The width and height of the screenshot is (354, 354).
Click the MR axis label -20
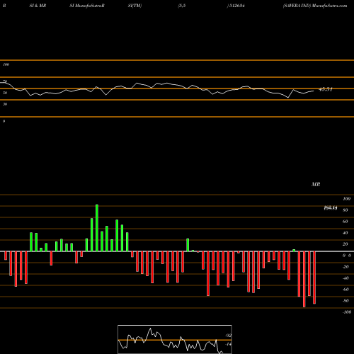point(346,267)
